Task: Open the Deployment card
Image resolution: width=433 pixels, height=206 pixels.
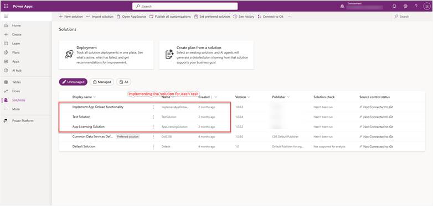Action: point(106,55)
